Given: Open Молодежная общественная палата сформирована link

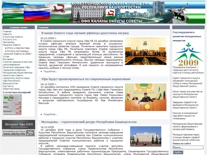Looking at the screenshot, I should tap(187, 126).
